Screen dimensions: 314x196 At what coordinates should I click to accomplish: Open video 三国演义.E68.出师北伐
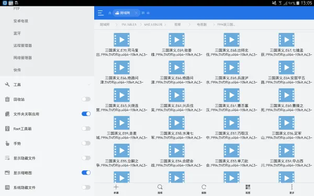coord(231,40)
